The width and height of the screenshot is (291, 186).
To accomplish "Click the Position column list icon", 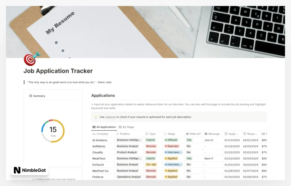I will (x=117, y=134).
